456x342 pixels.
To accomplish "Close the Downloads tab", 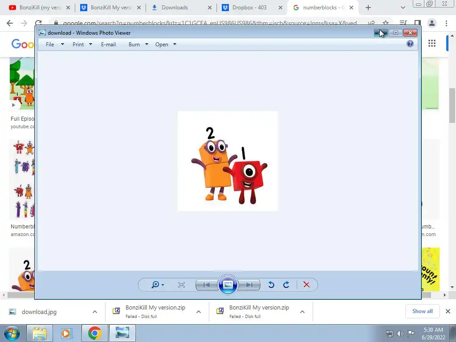I will pos(210,8).
